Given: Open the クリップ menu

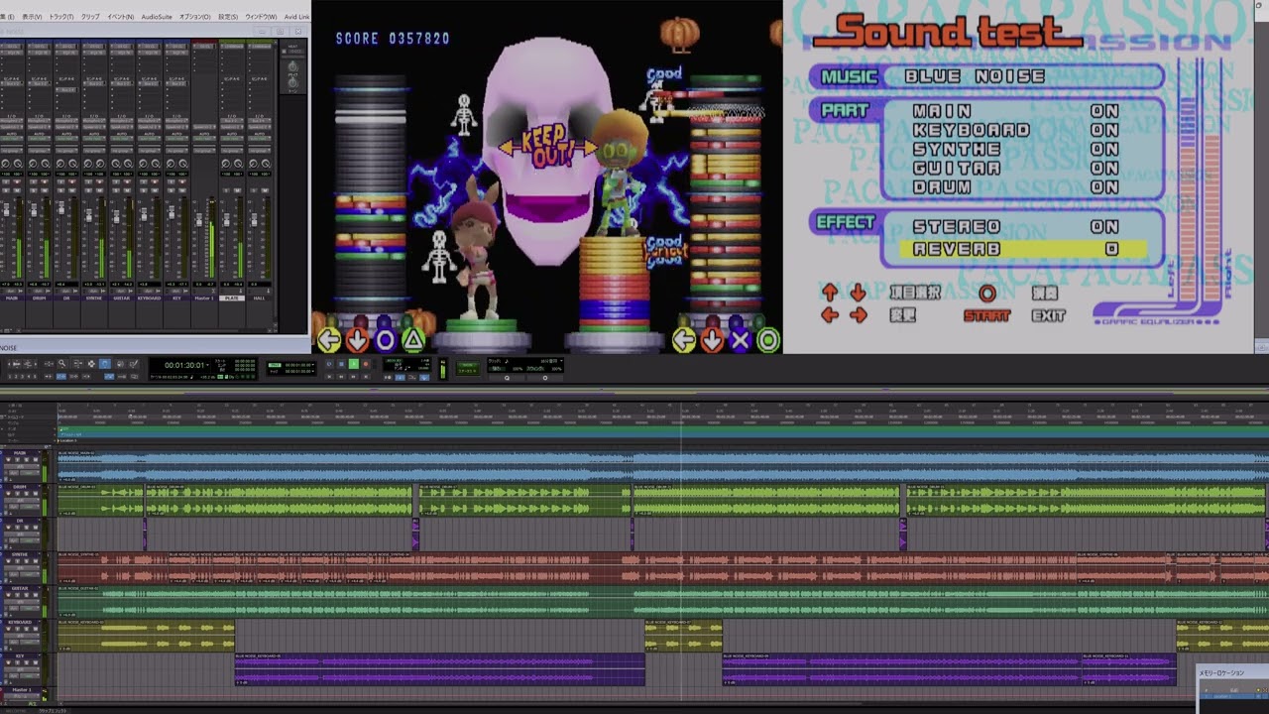Looking at the screenshot, I should 90,17.
